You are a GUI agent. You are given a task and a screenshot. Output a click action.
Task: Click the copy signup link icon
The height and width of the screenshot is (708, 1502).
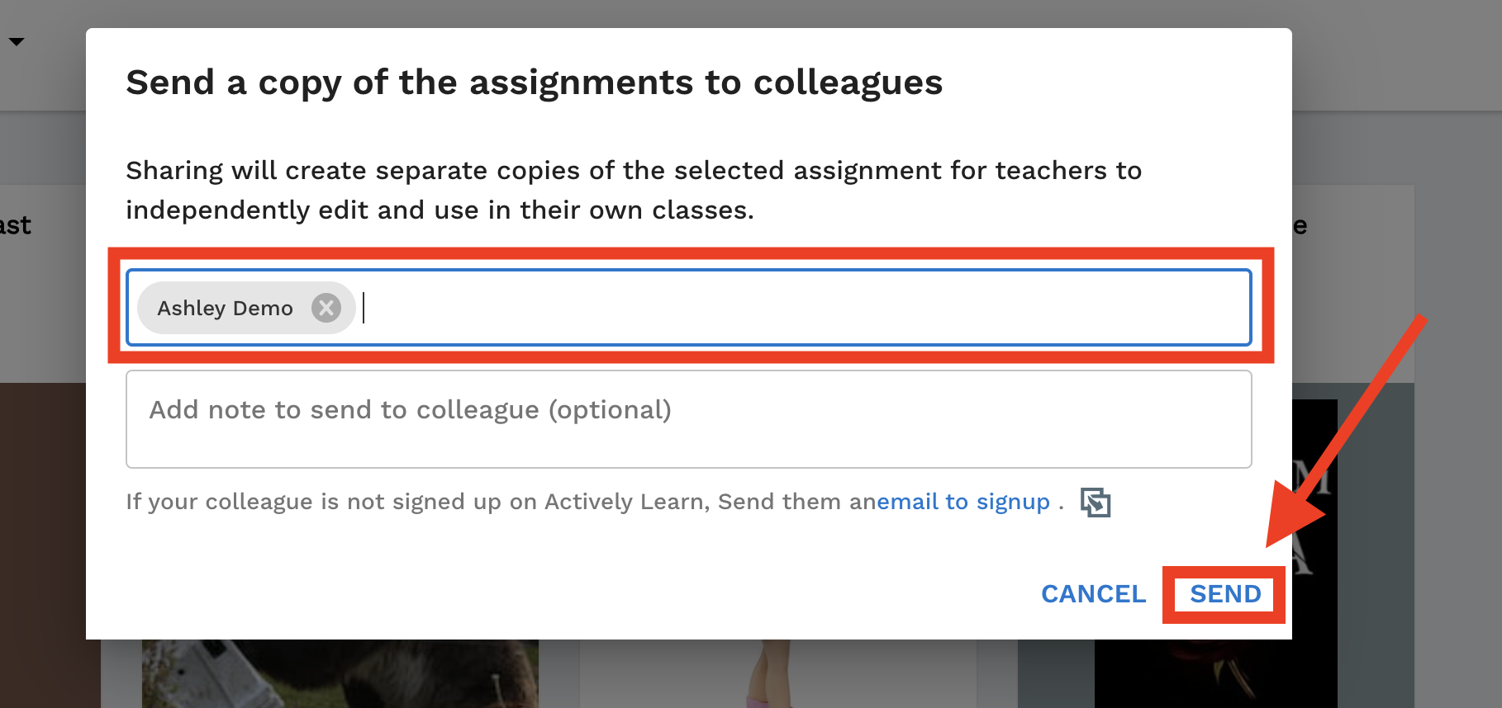pyautogui.click(x=1096, y=503)
